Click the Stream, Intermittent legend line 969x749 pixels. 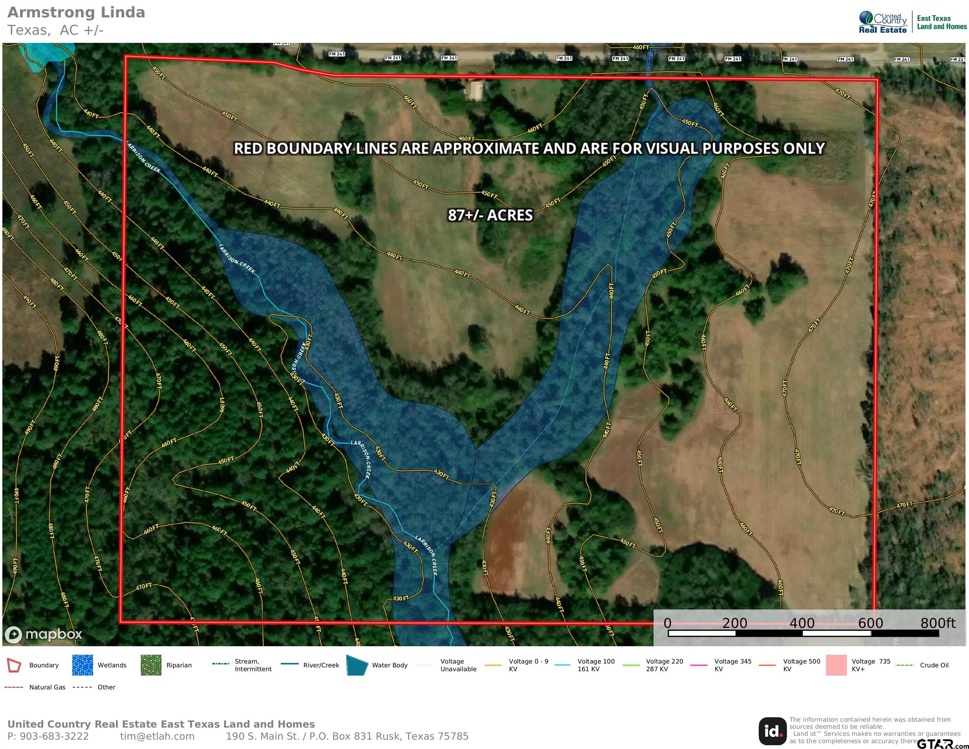220,664
